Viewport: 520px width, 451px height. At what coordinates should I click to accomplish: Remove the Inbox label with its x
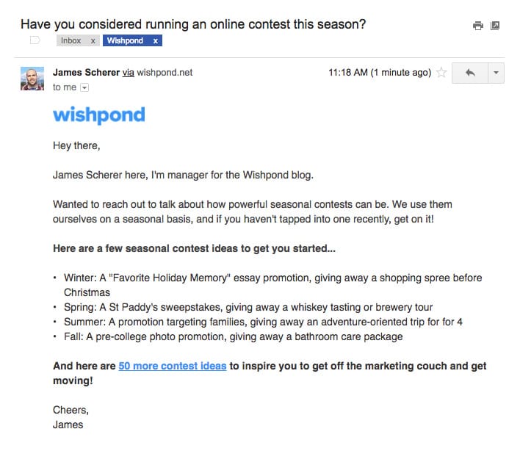(x=93, y=40)
